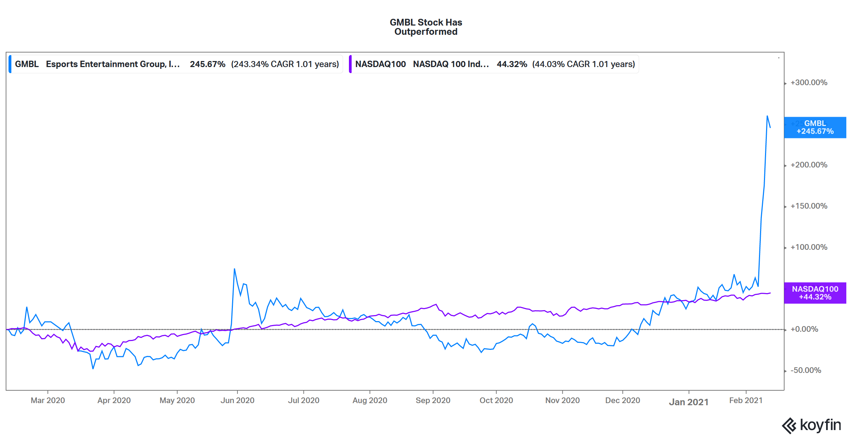Click the NASDAQ 100 Ind... legend name
Viewport: 852px width, 440px height.
(451, 64)
